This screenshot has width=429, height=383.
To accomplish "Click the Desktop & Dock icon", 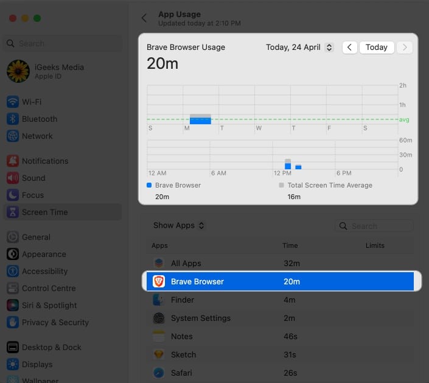I will click(13, 347).
